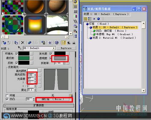The height and width of the screenshot is (120, 151).
Task: Select 凹凸: 油灯座 (Noise) tree item
Action: click(110, 31)
